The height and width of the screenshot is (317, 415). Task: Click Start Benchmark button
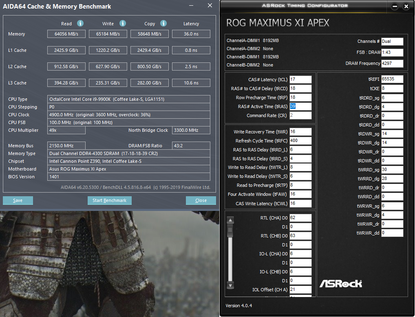(x=110, y=200)
